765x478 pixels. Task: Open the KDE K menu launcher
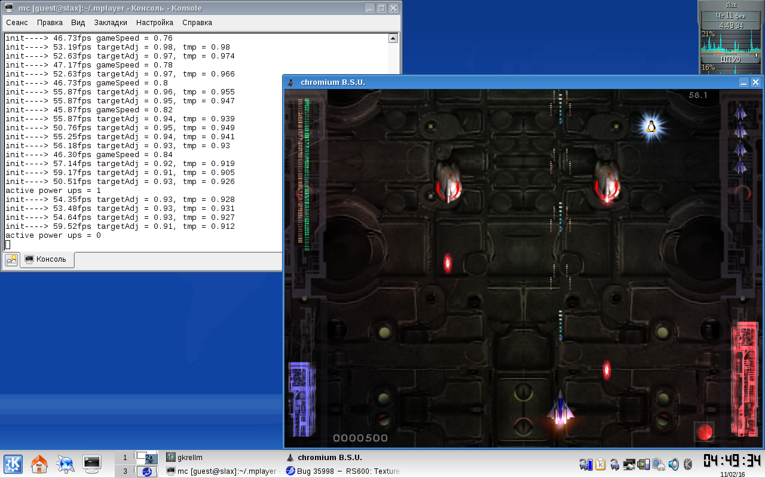[13, 464]
